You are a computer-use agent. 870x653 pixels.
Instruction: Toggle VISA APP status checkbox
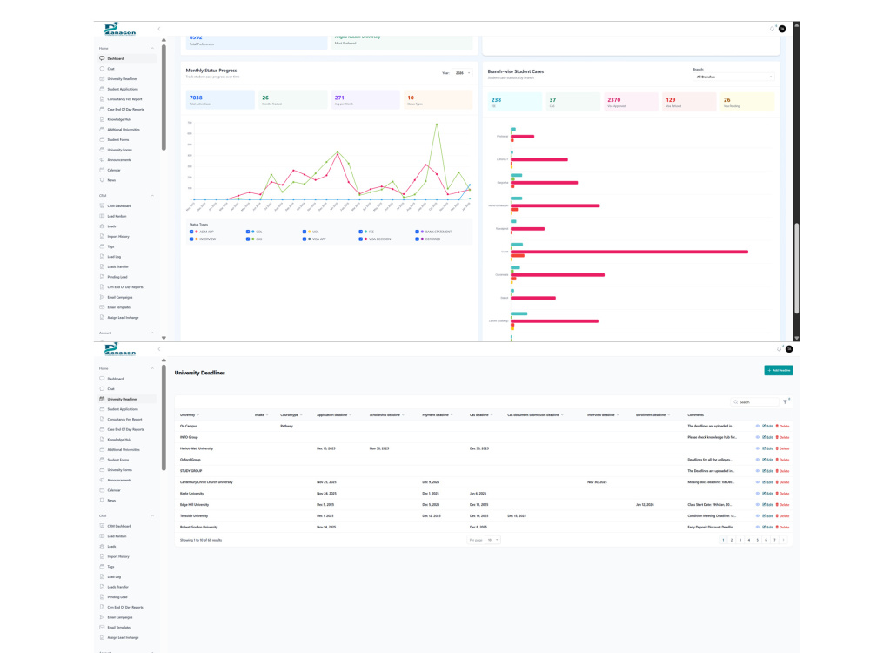[x=304, y=239]
